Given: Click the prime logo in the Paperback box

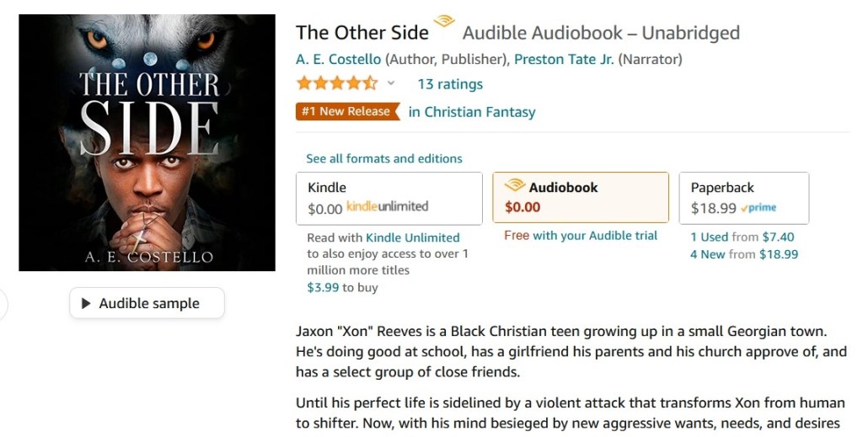Looking at the screenshot, I should click(x=758, y=208).
